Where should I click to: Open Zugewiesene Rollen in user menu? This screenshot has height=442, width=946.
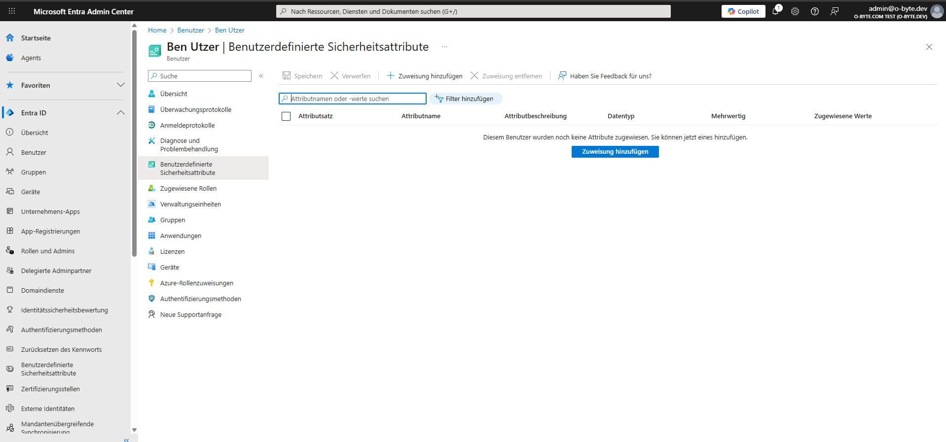coord(188,188)
